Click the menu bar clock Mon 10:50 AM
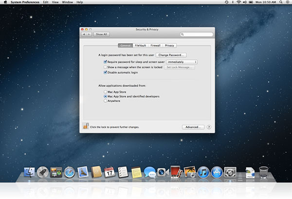Viewport: 292px width, 199px height. [x=266, y=2]
